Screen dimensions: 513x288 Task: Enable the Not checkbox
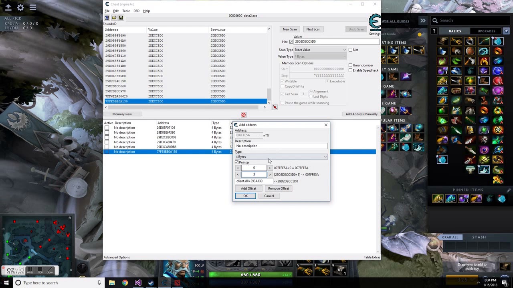(350, 50)
